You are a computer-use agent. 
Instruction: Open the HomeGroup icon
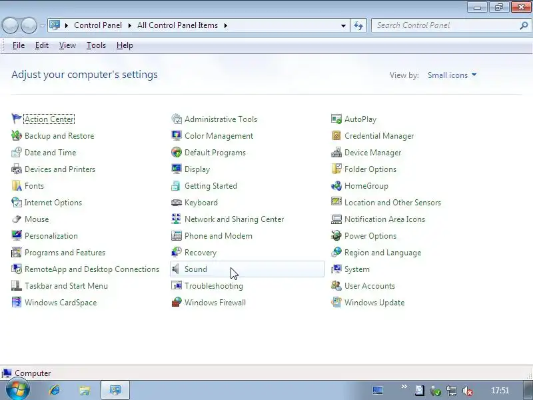tap(336, 186)
